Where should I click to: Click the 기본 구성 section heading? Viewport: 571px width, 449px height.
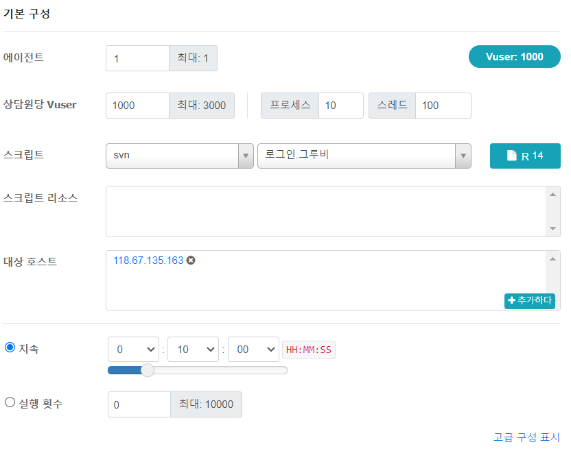click(x=27, y=14)
